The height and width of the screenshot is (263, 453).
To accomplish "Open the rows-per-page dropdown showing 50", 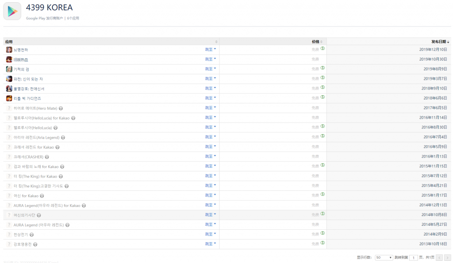I will tap(384, 257).
